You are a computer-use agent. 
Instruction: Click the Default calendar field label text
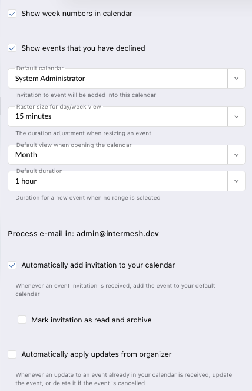coord(40,69)
